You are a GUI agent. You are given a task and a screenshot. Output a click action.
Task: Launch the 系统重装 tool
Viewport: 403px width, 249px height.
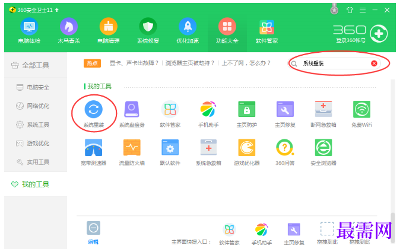coord(94,114)
